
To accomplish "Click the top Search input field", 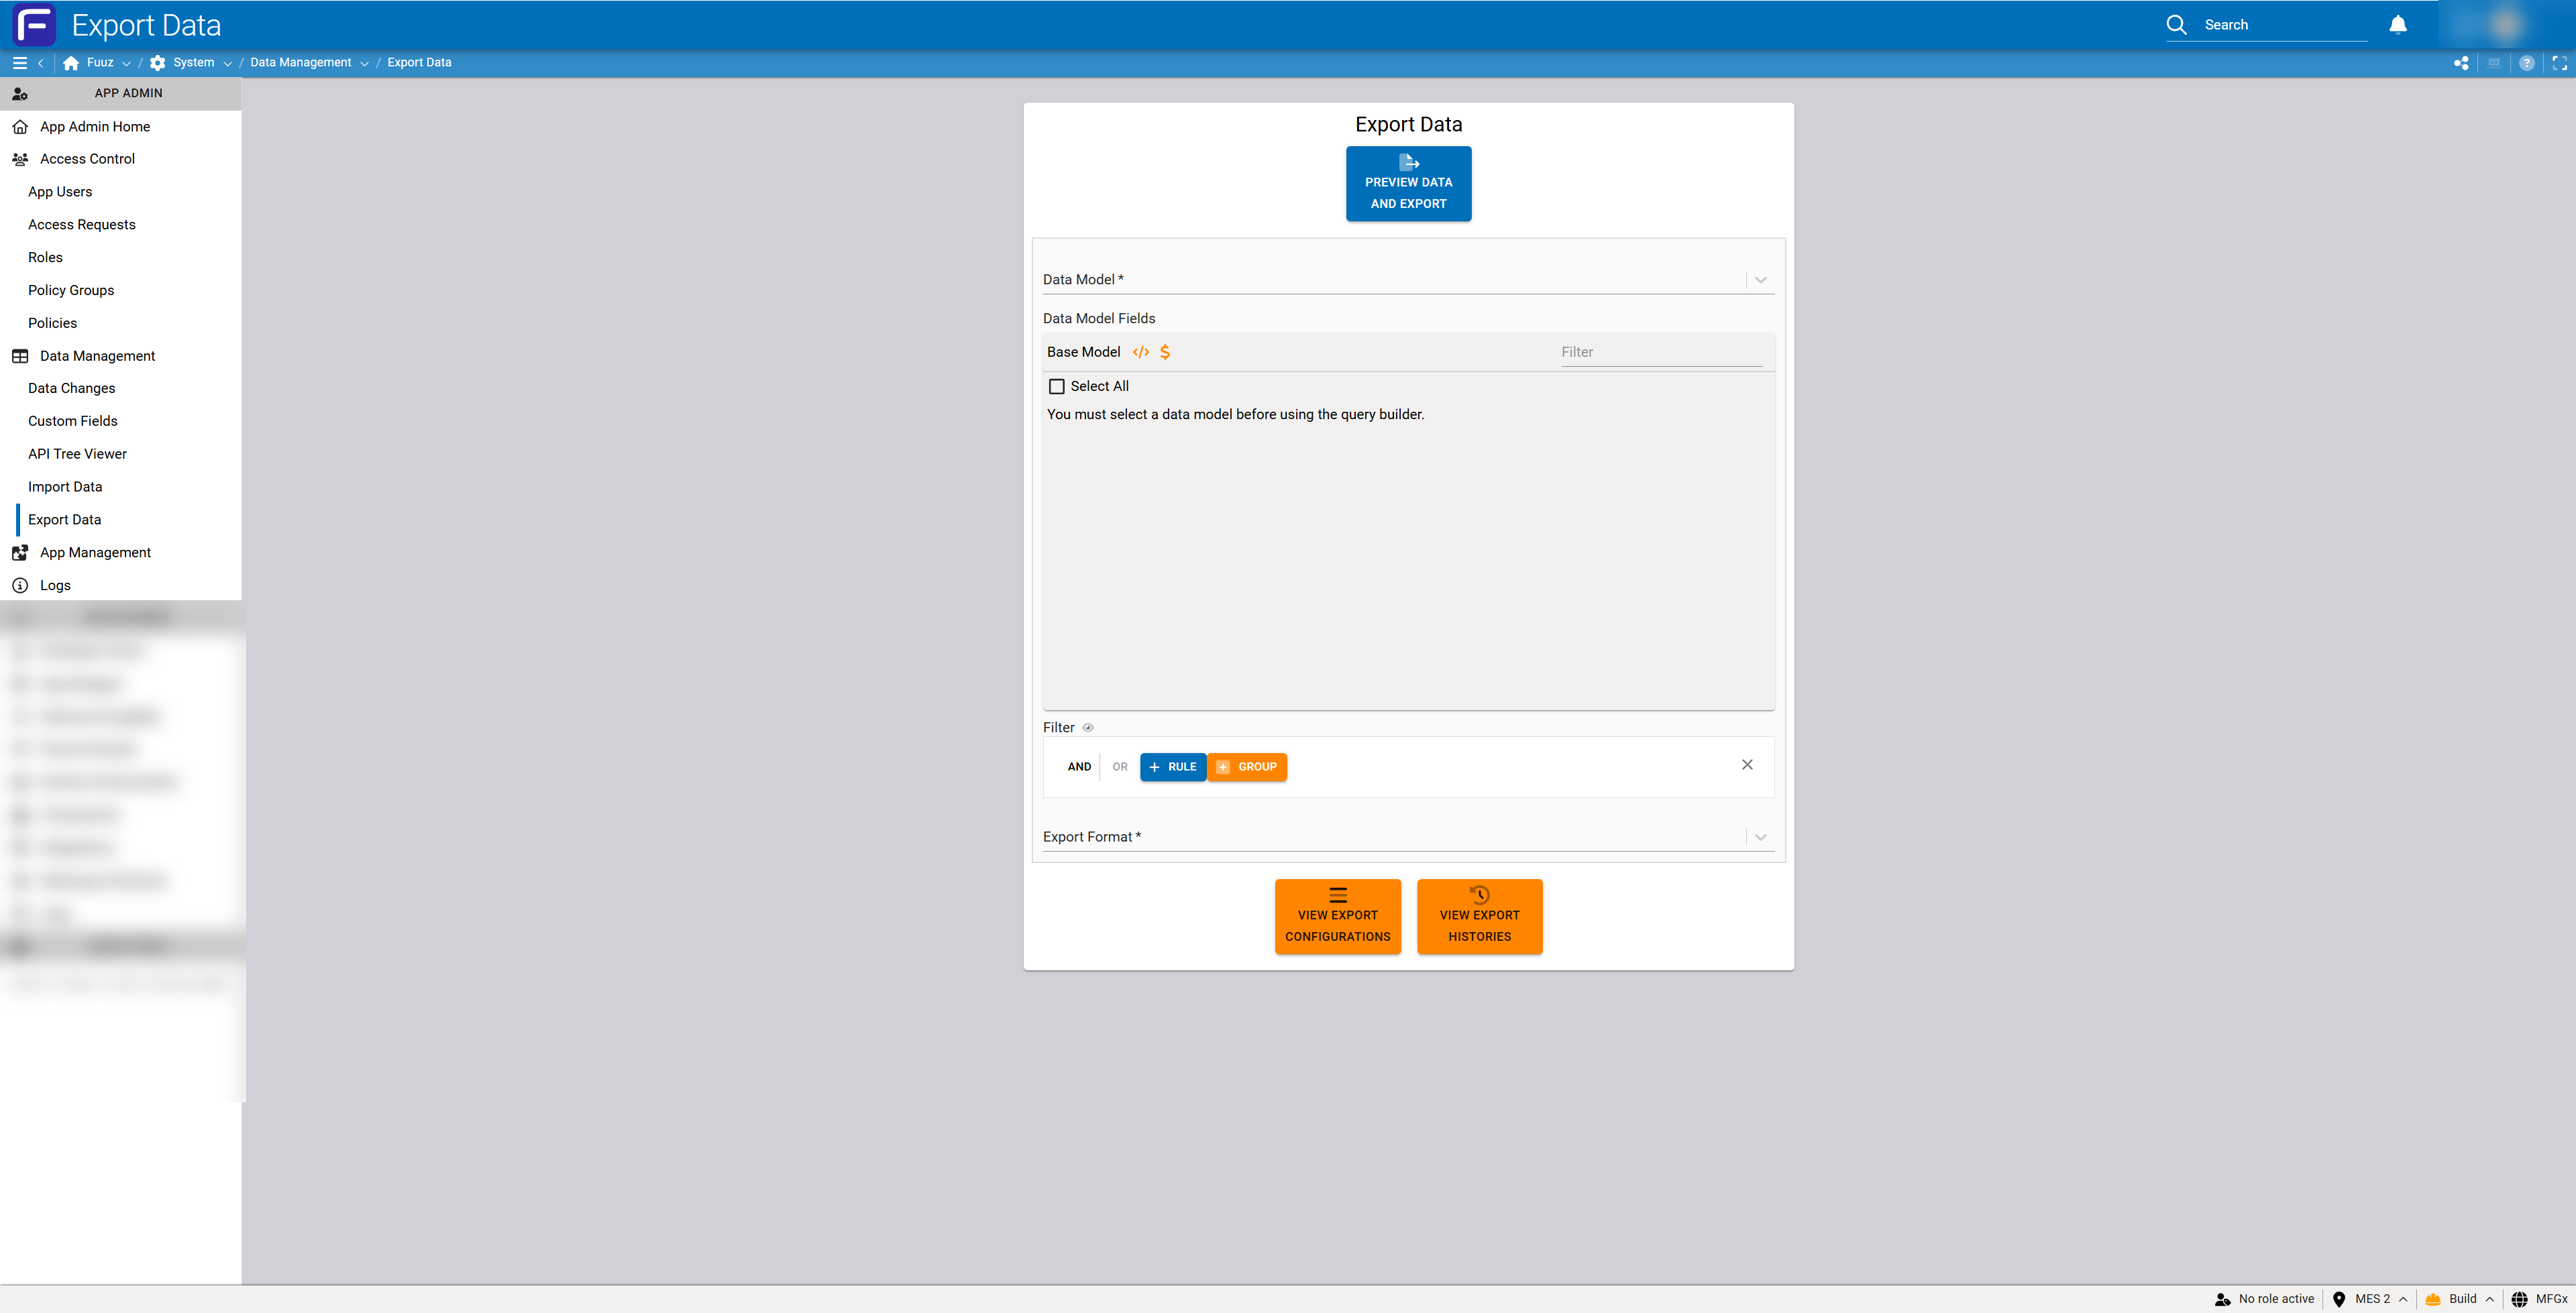I will point(2285,25).
